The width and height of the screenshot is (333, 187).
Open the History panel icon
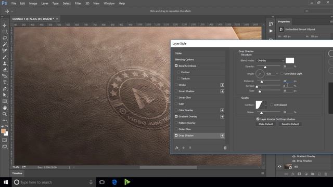(271, 24)
